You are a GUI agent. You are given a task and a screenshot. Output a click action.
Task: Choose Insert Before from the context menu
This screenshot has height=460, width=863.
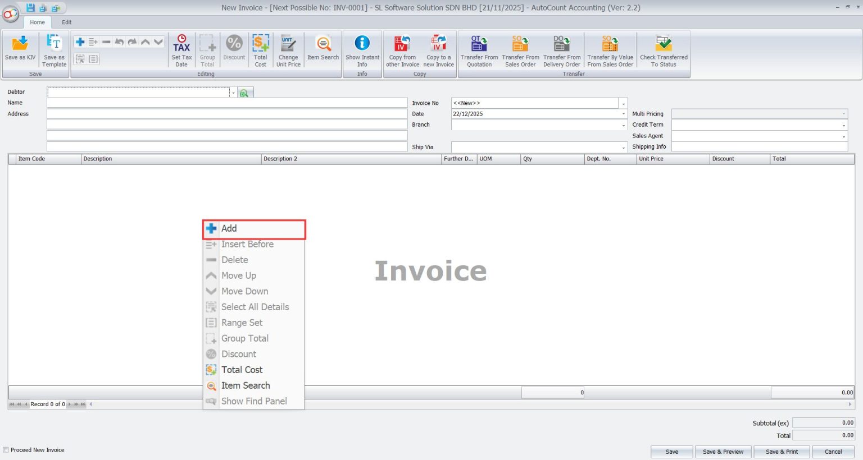click(248, 244)
